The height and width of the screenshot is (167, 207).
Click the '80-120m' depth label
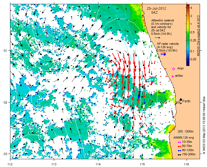(188, 150)
